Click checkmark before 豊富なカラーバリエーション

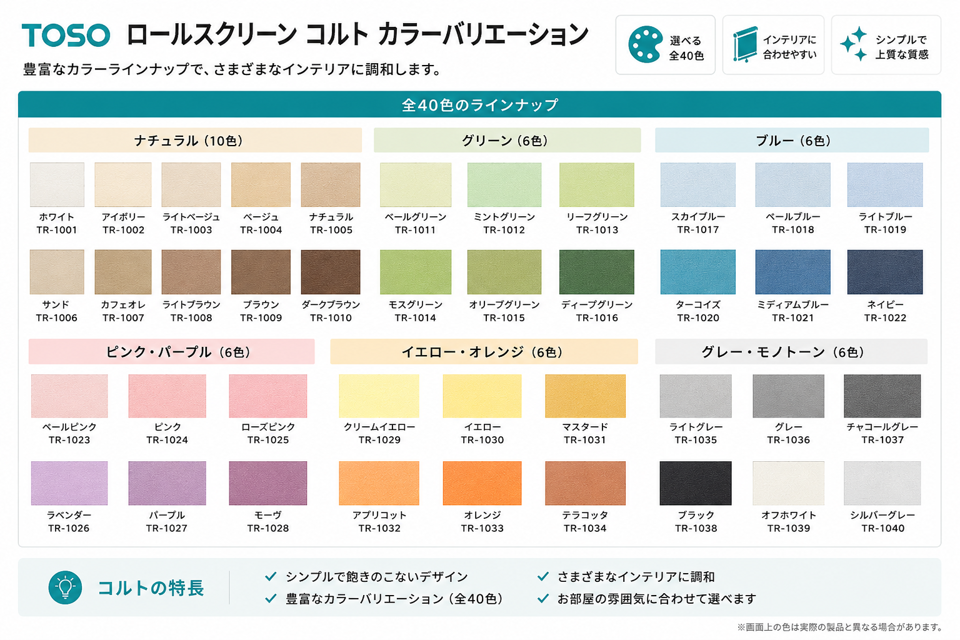(271, 599)
